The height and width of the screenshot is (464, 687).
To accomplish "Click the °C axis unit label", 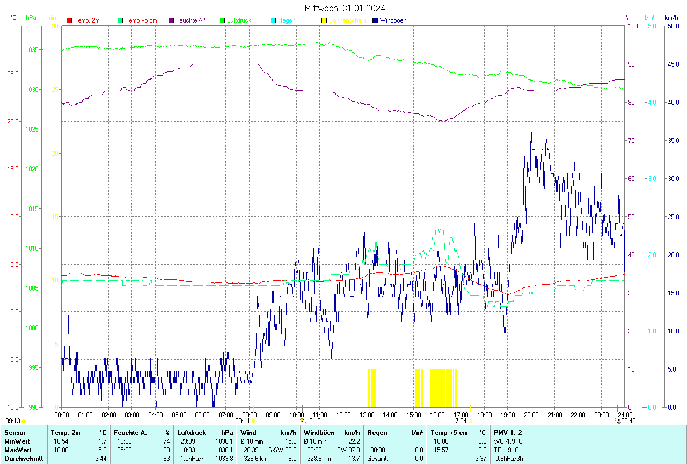I will coord(13,17).
